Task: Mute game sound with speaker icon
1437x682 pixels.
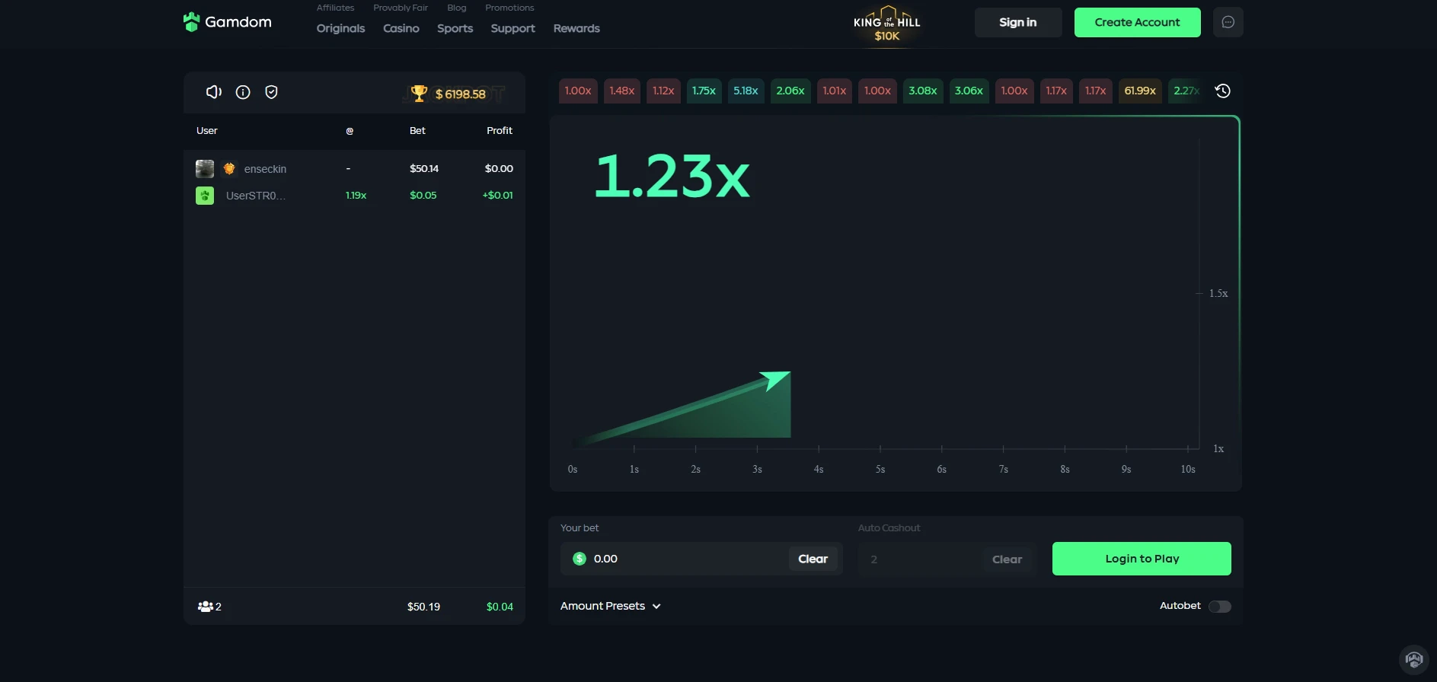Action: coord(214,92)
